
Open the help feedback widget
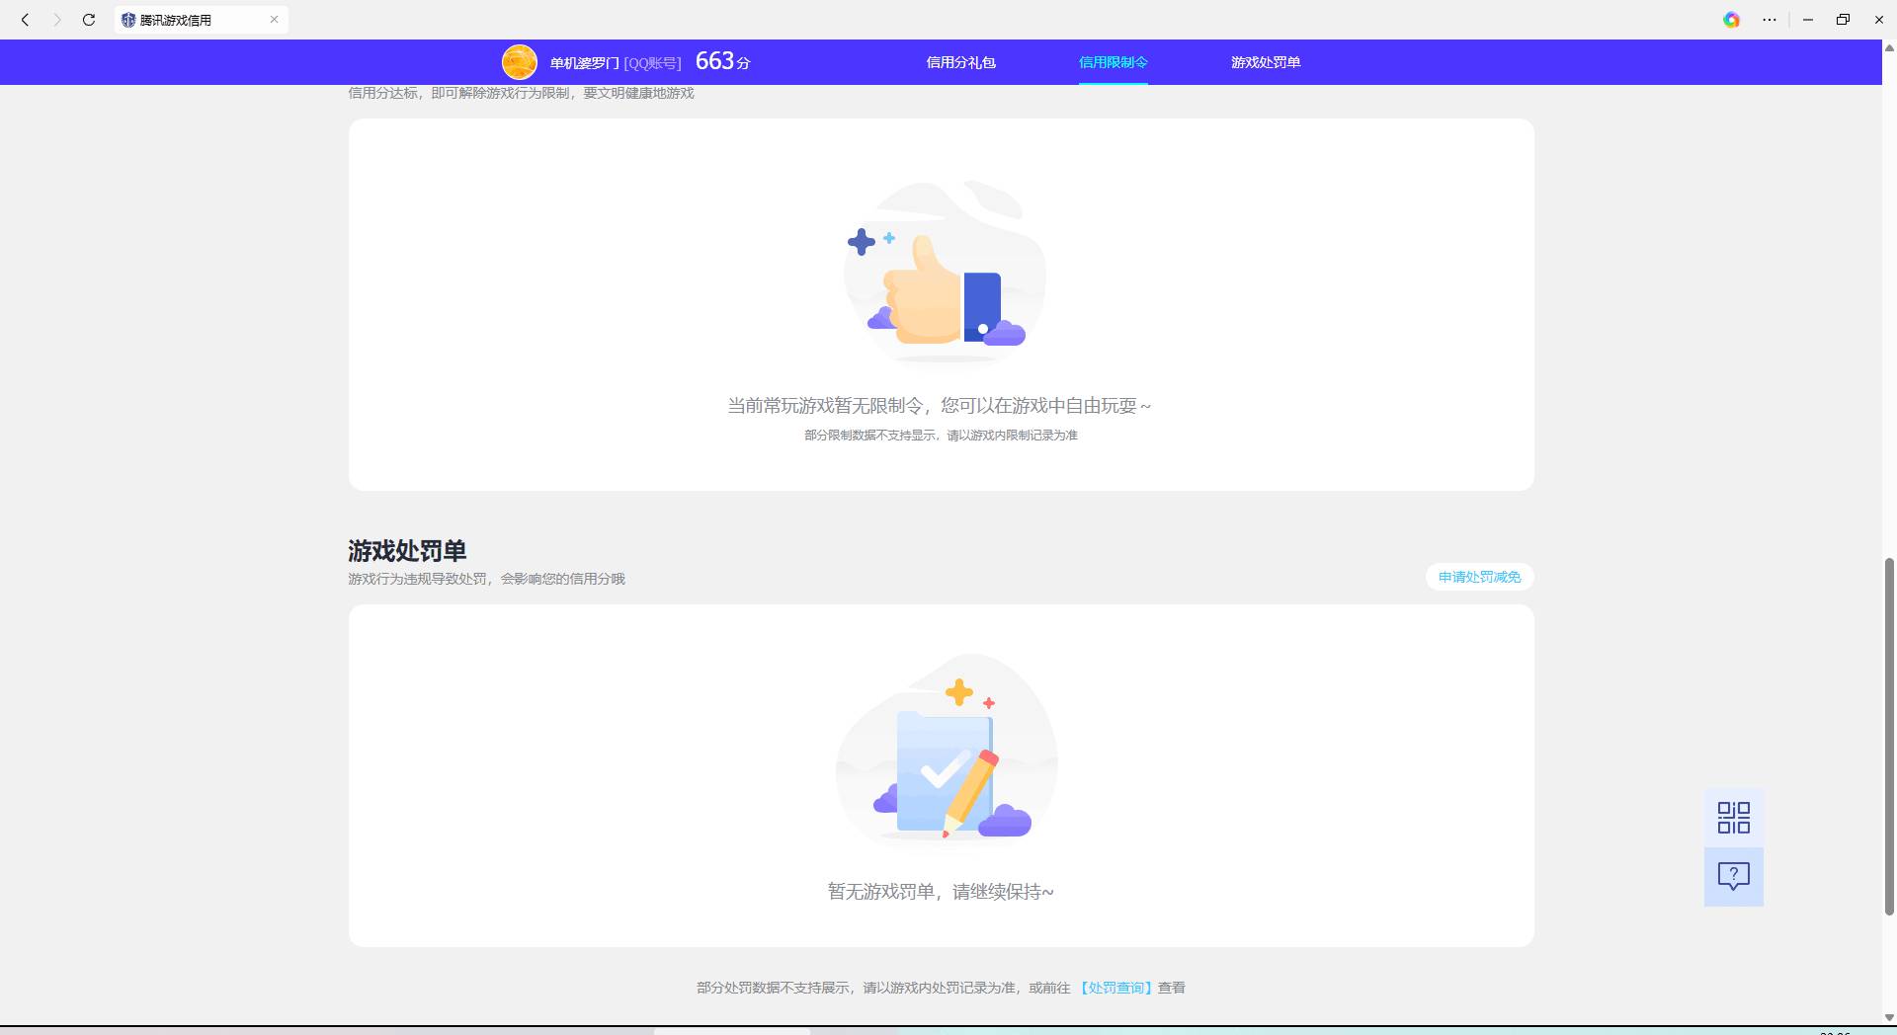1733,875
